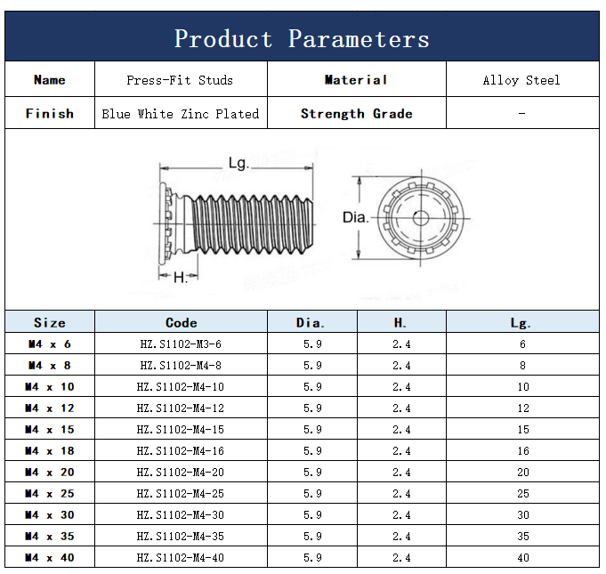The width and height of the screenshot is (606, 574).
Task: Pick the M4 x 40 size cell
Action: point(50,557)
